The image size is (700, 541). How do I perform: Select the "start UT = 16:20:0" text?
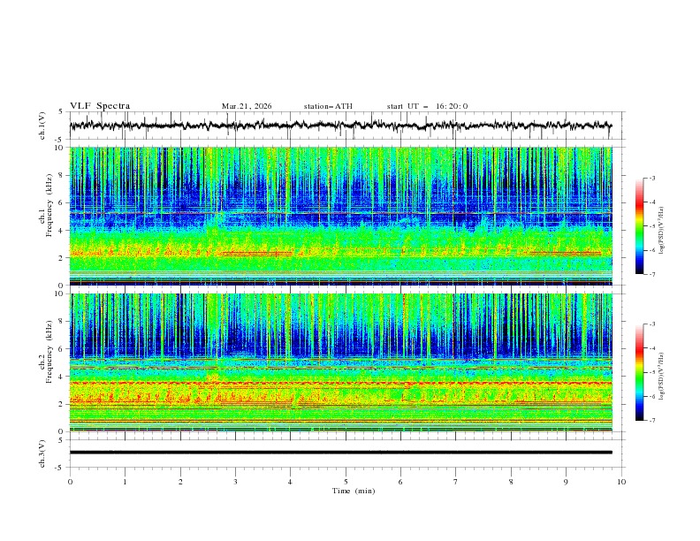pos(427,106)
